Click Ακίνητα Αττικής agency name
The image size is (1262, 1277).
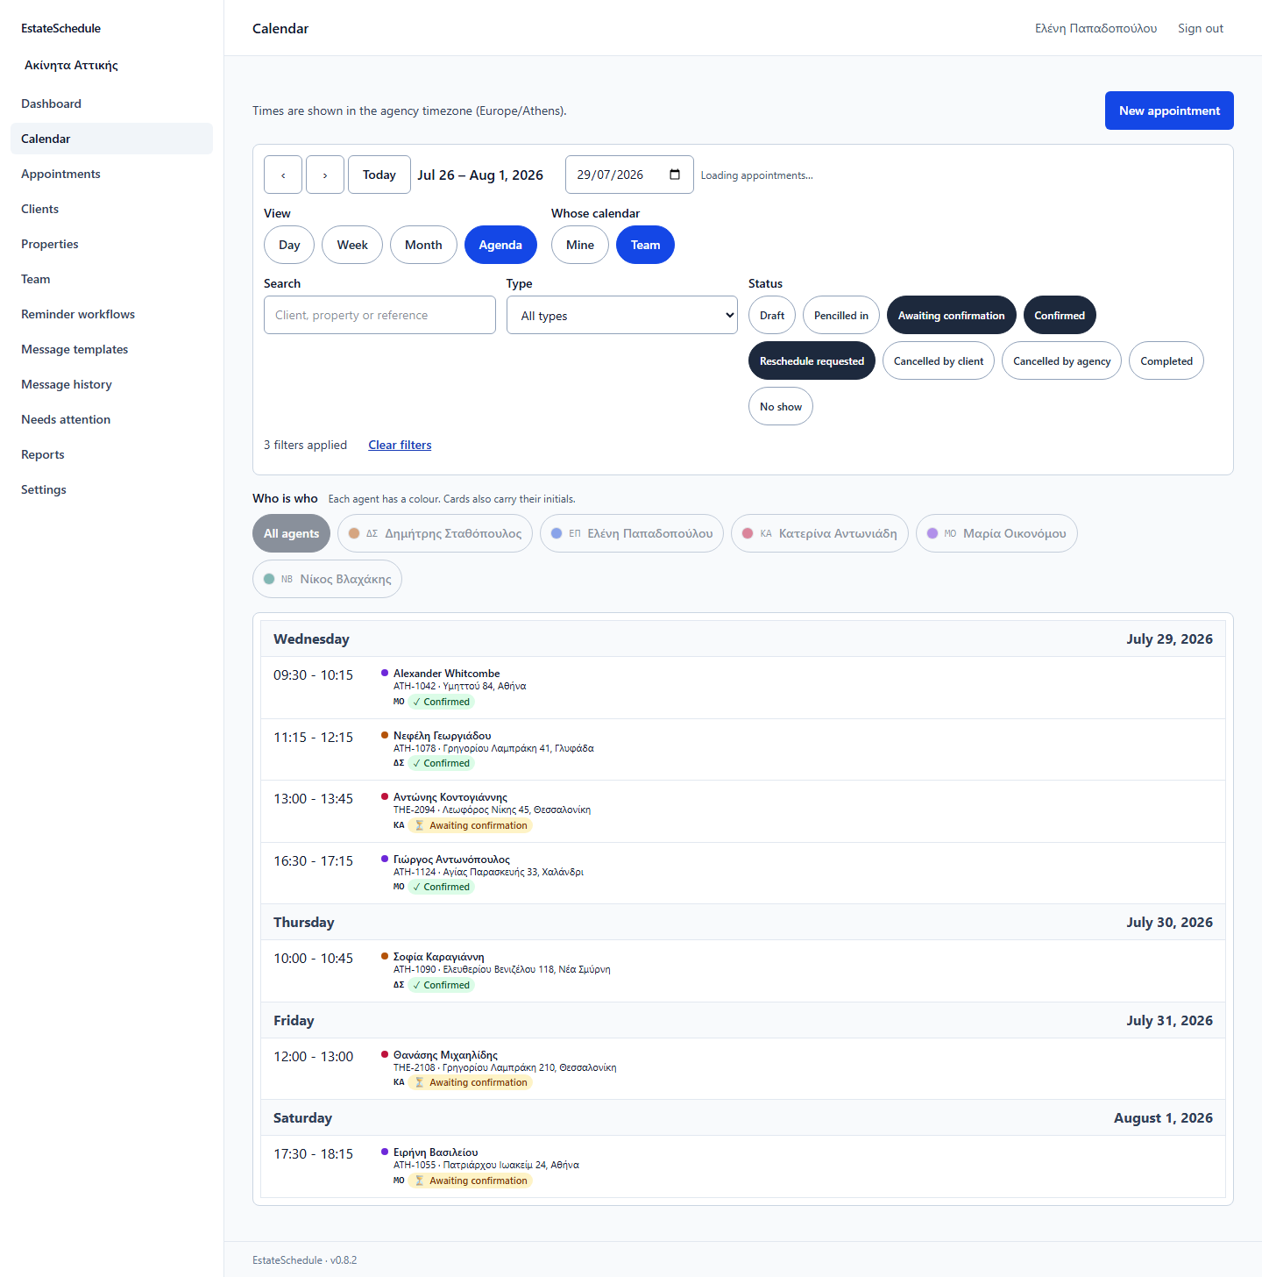71,65
